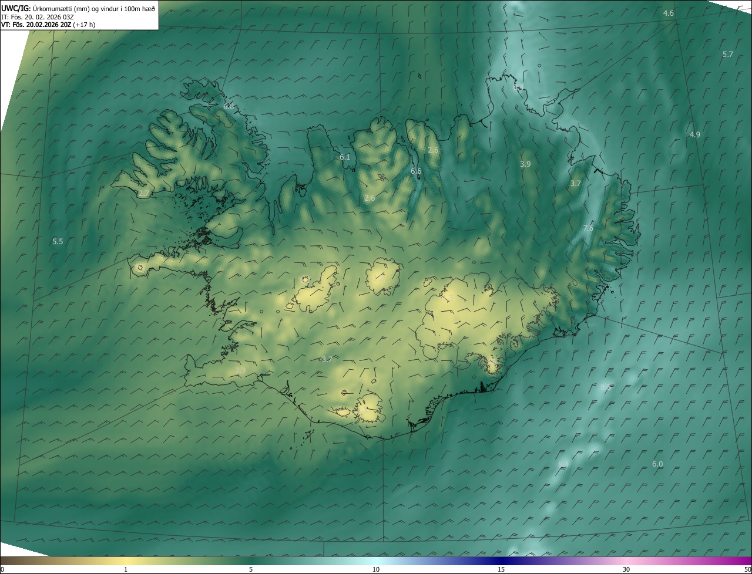This screenshot has width=752, height=574.
Task: Click the 4.6 value label on the map
Action: point(669,13)
